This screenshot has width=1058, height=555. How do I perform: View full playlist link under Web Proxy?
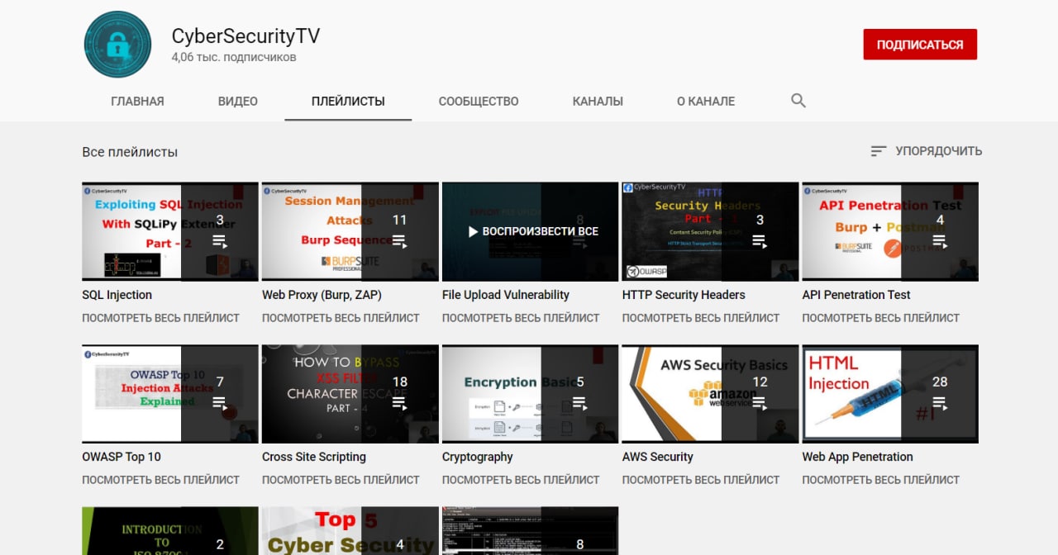tap(341, 318)
